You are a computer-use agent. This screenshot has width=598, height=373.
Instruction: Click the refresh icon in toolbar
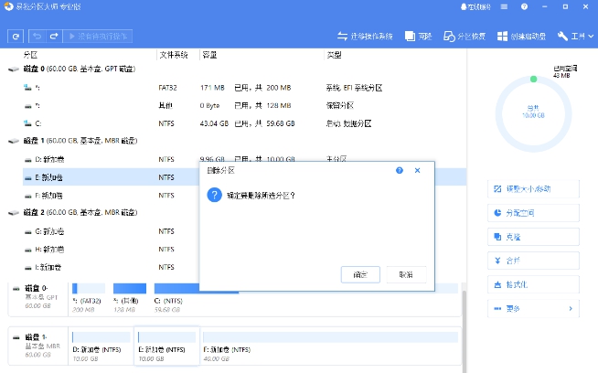[x=16, y=37]
